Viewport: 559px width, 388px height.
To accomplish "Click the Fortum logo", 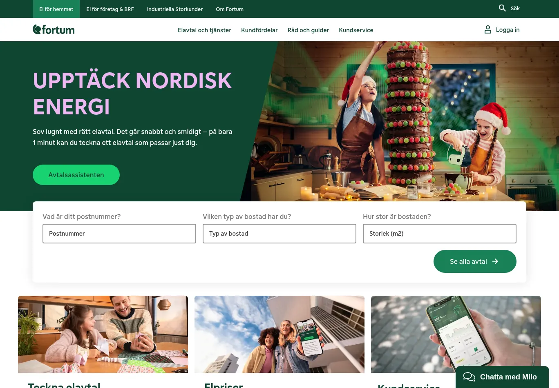I will (x=54, y=29).
